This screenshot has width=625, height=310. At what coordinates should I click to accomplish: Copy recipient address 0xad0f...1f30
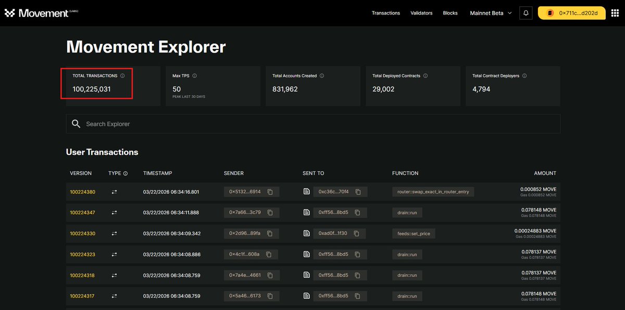(356, 233)
